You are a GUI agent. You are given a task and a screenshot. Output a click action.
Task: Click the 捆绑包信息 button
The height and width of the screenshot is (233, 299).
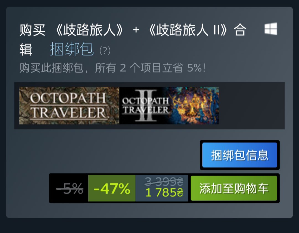[239, 155]
